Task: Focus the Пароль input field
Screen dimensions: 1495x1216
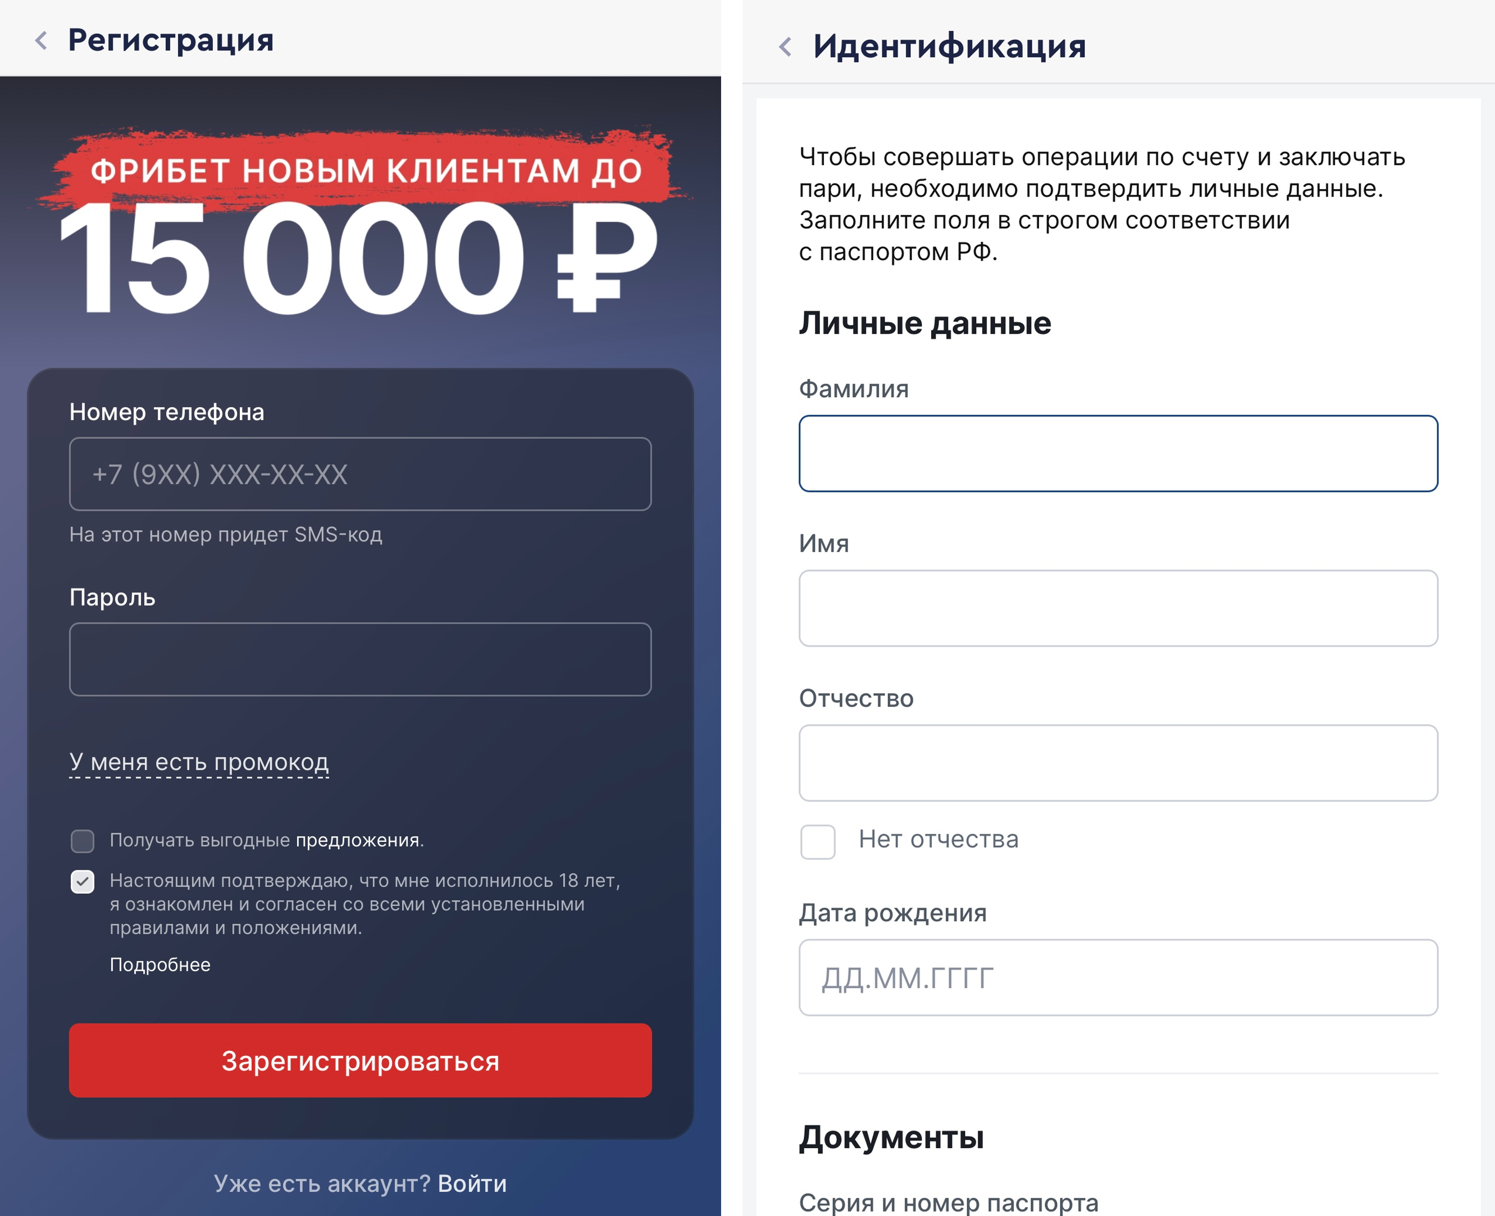Action: pos(360,659)
